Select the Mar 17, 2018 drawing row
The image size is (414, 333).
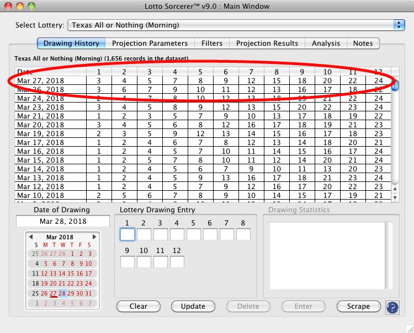(x=203, y=142)
